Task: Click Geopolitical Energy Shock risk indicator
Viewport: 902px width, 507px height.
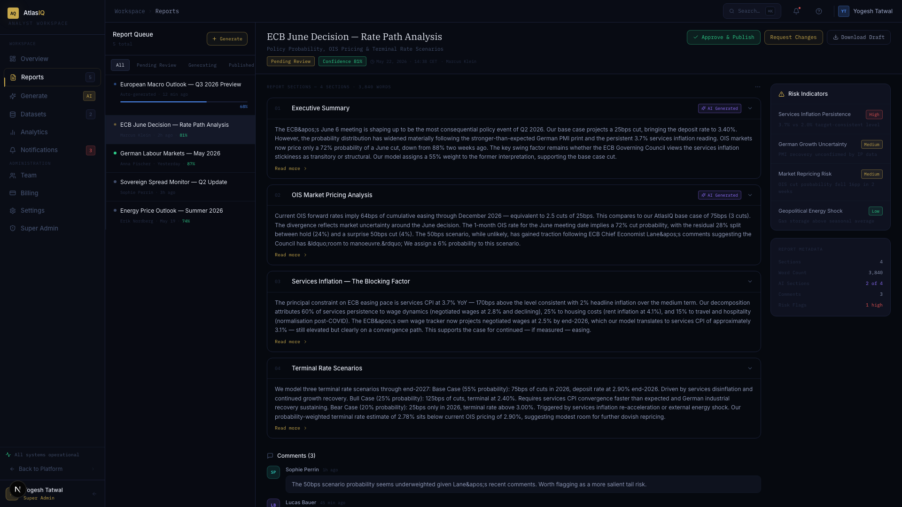Action: coord(830,215)
